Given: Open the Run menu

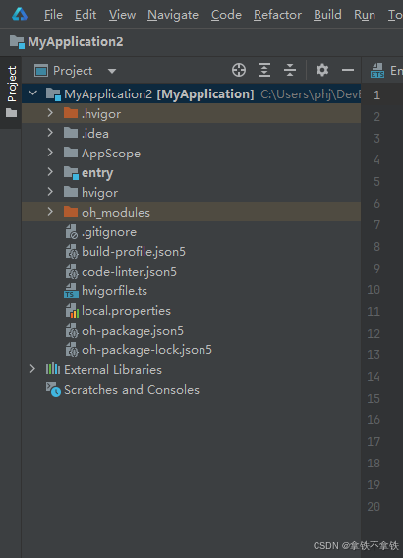Looking at the screenshot, I should tap(365, 15).
